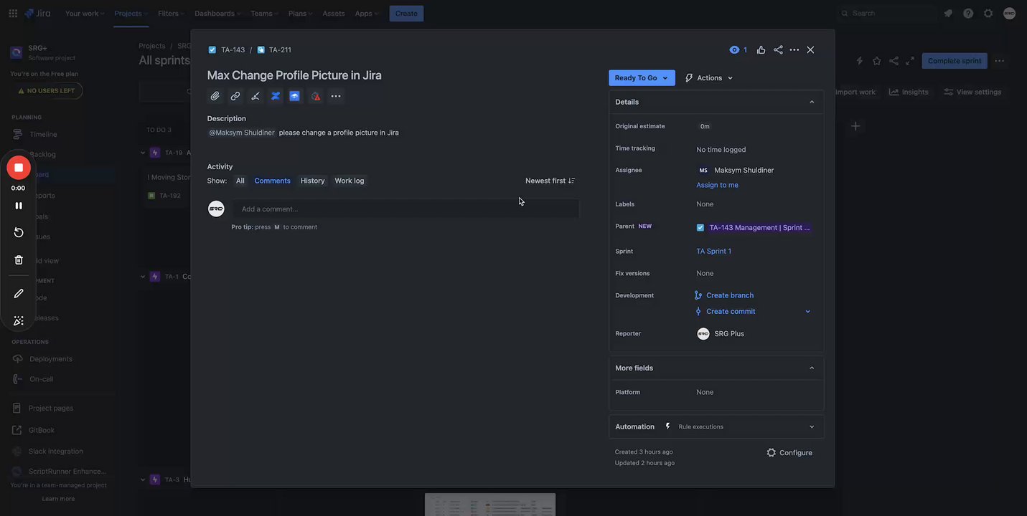Share the issue via the share icon

pos(778,49)
